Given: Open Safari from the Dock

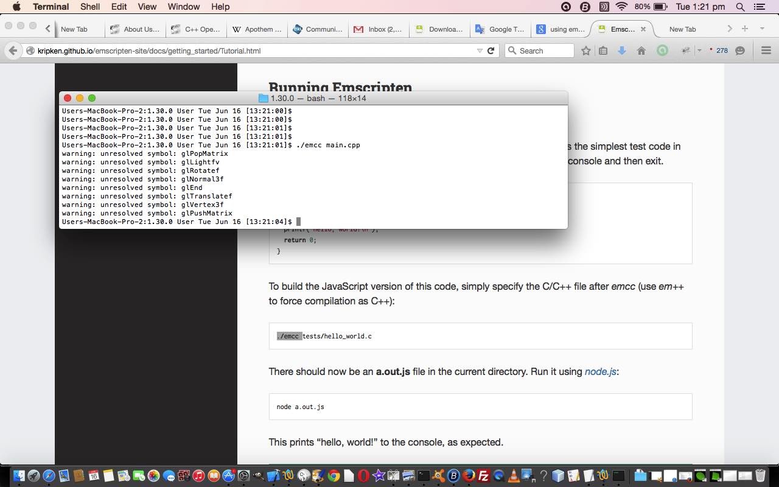Looking at the screenshot, I should [x=49, y=475].
